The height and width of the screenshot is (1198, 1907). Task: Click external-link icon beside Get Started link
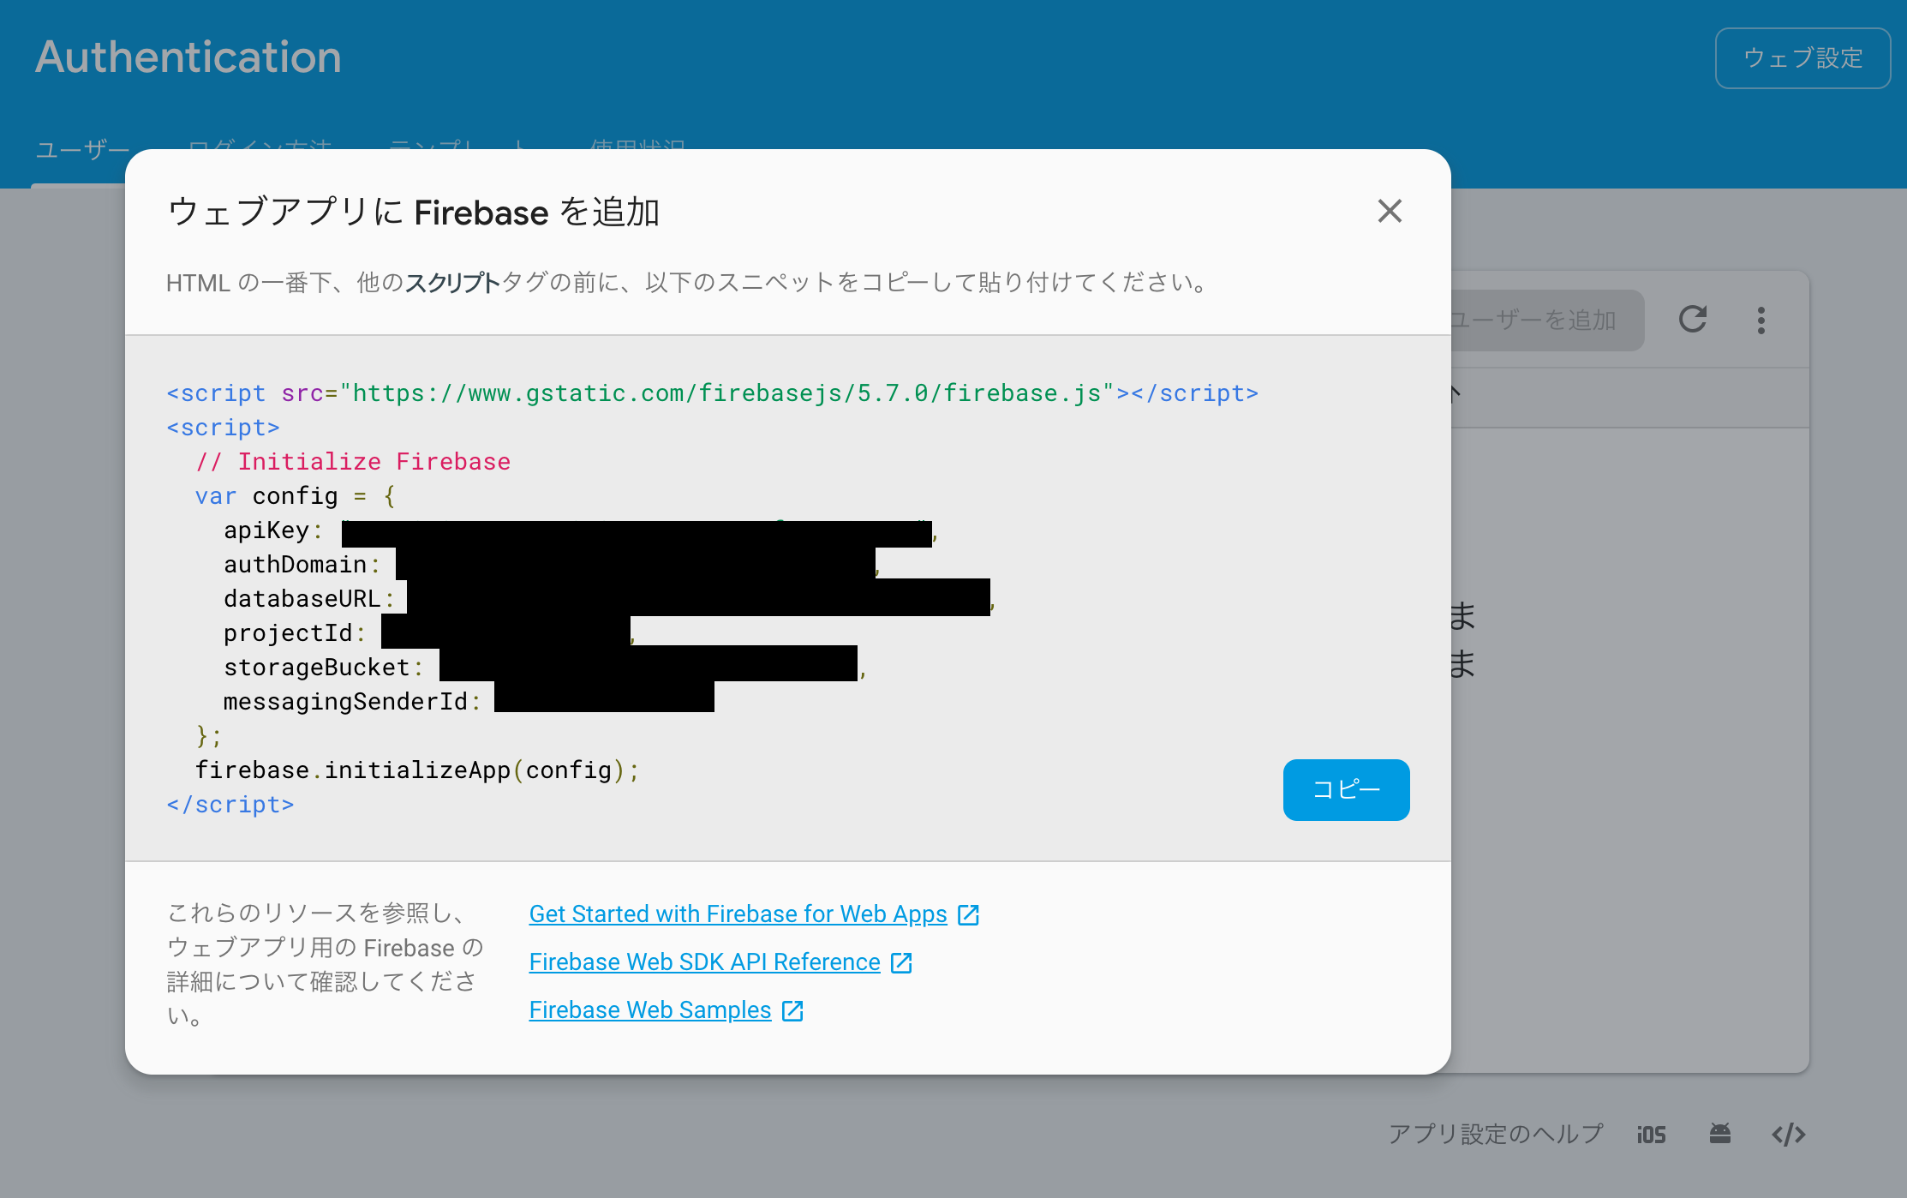click(x=968, y=914)
